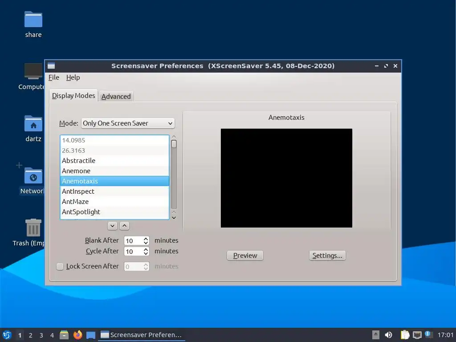Select the 14.0985 list entry
Screen dimensions: 456x342
click(114, 140)
